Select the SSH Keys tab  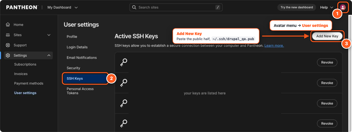pyautogui.click(x=85, y=78)
